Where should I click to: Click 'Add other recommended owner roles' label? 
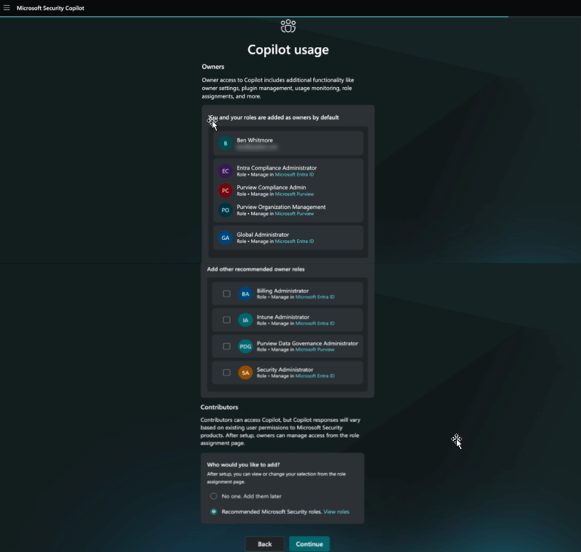click(x=256, y=270)
